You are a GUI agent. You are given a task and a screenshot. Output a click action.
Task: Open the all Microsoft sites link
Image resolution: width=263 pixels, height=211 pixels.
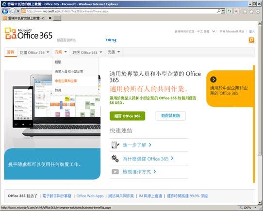pyautogui.click(x=232, y=32)
